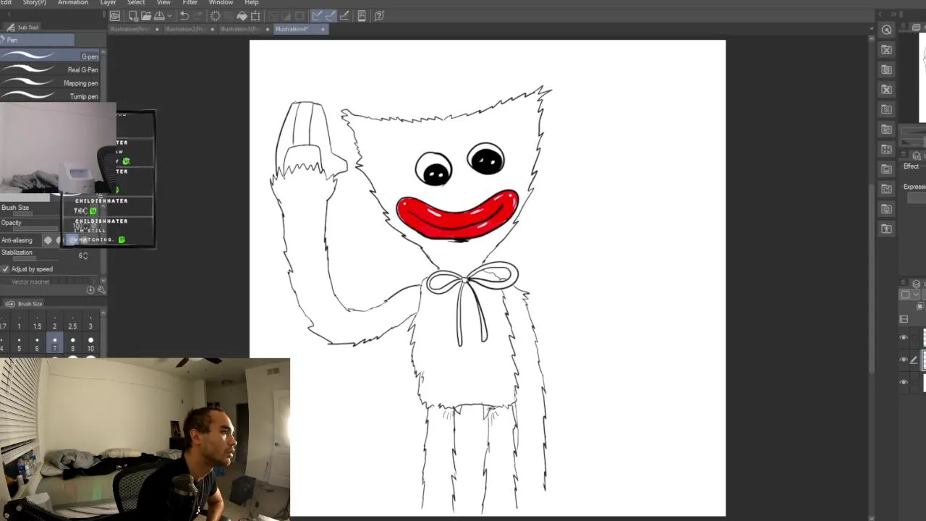Click the Quick Access magnifier icon on right dock
Viewport: 926px width, 521px height.
click(887, 30)
